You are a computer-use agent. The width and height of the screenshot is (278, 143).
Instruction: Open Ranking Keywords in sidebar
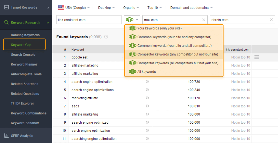click(25, 35)
